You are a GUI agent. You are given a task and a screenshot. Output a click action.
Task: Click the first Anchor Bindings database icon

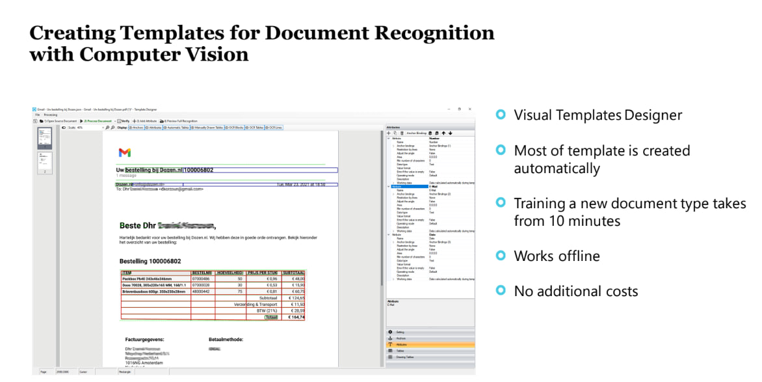[x=430, y=133]
